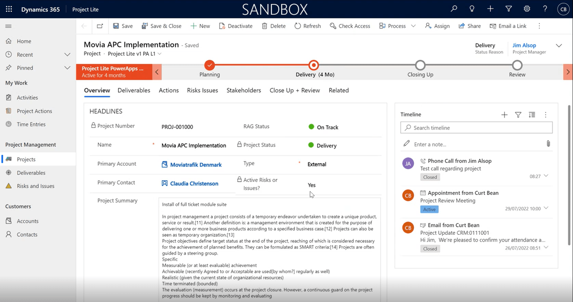Open the settings gear in top bar
The height and width of the screenshot is (302, 573).
(x=527, y=9)
